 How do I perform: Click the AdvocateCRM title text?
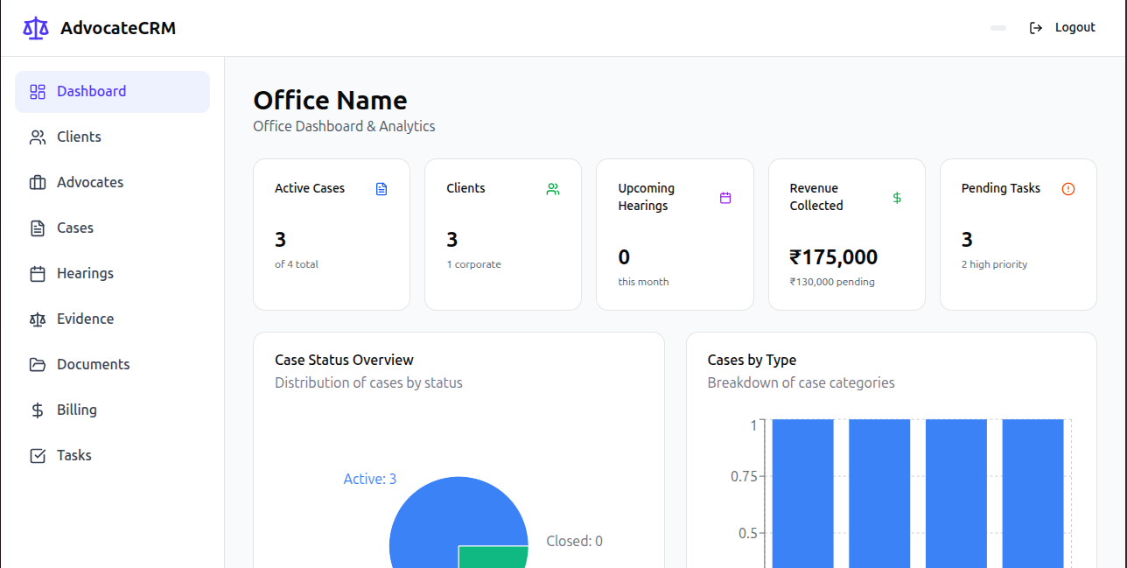click(118, 28)
